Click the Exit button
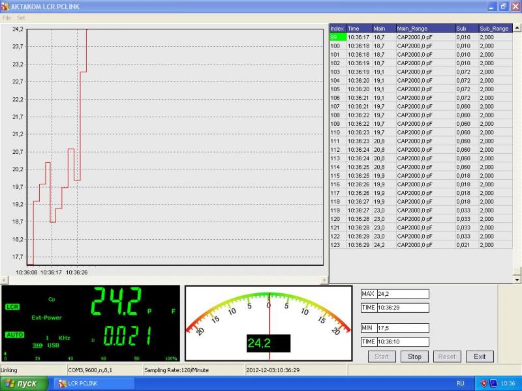This screenshot has height=391, width=522. [x=480, y=356]
